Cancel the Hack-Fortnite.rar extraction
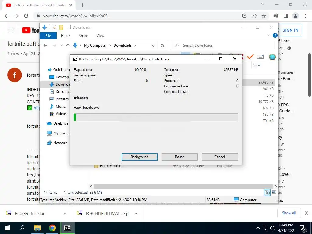312x234 pixels. coord(220,157)
